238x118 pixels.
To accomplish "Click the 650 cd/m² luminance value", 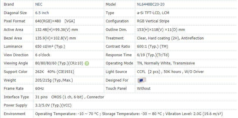I will tap(50, 46).
